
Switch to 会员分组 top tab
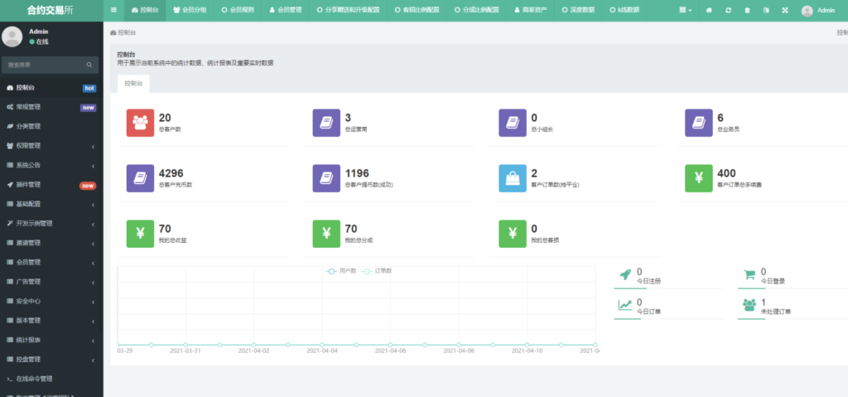pos(192,11)
